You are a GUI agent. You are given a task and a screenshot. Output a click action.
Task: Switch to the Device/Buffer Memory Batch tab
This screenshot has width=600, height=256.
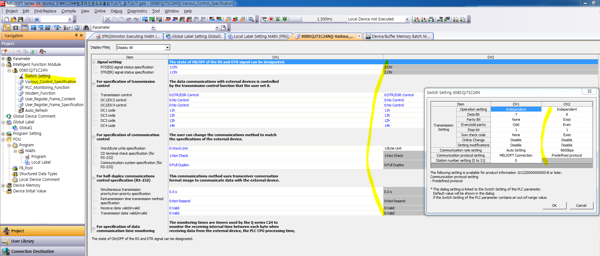398,36
